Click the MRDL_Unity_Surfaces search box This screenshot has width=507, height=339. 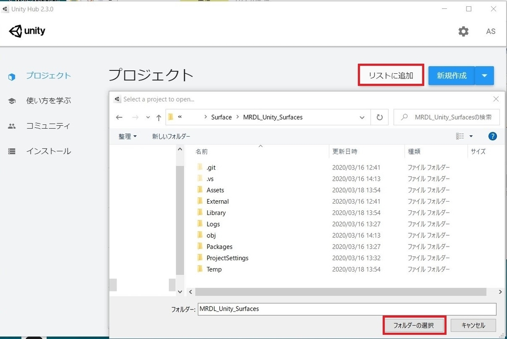(x=447, y=118)
